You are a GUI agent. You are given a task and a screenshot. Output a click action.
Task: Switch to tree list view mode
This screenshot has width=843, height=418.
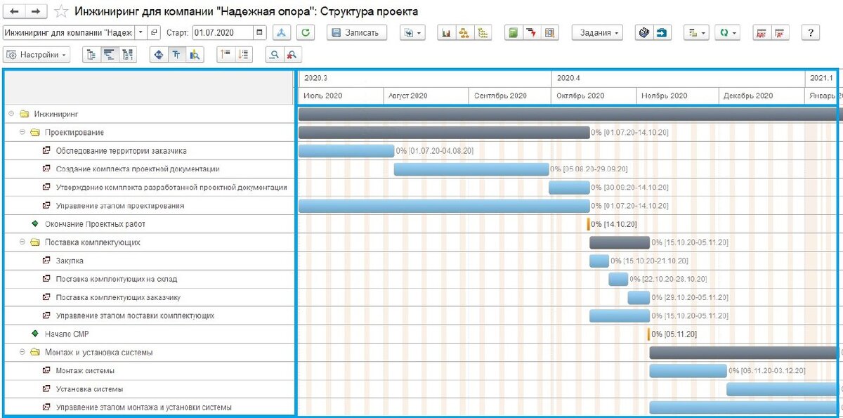click(91, 54)
